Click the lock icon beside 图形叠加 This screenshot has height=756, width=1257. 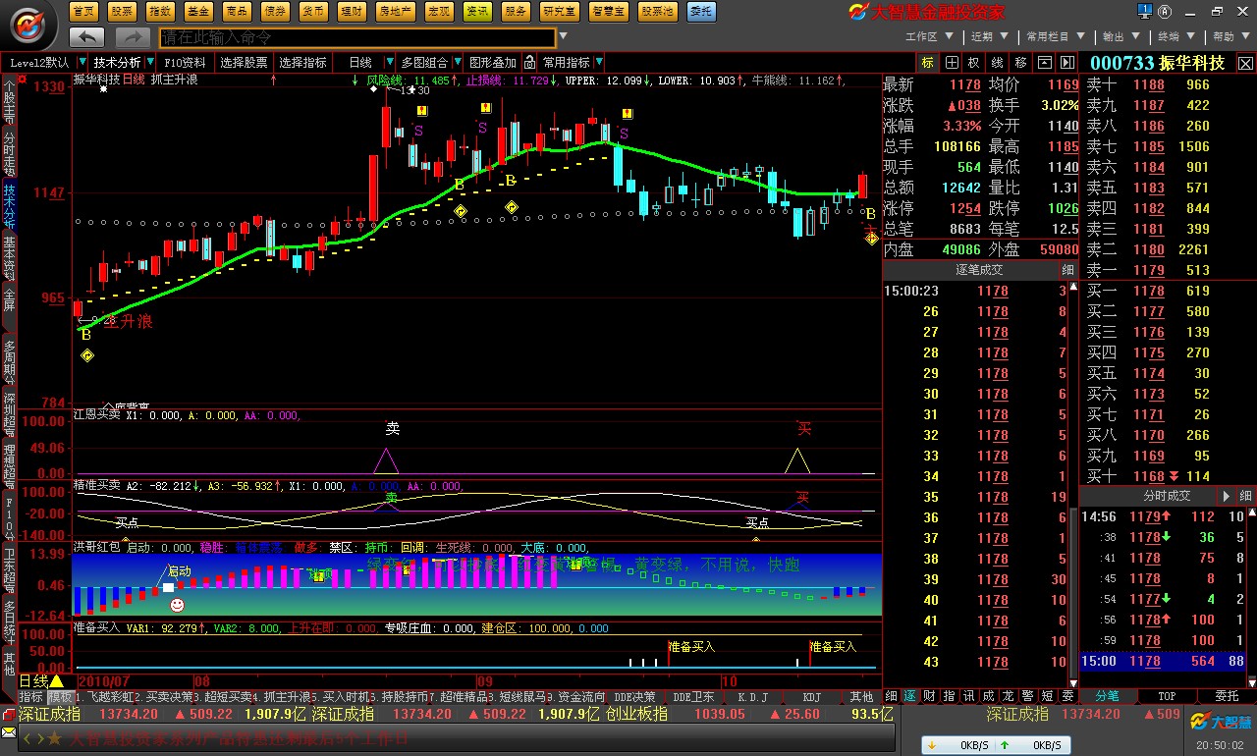tap(529, 62)
